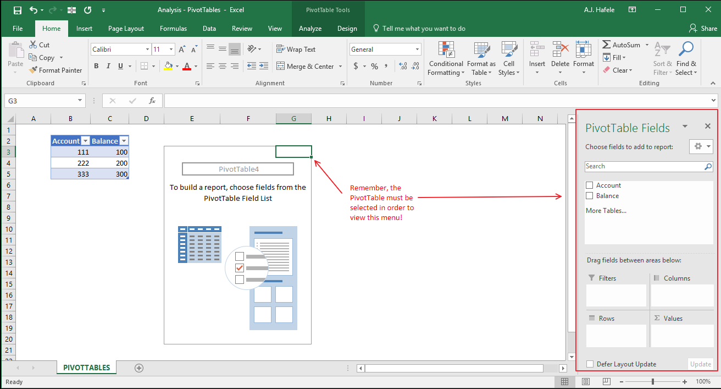Expand the formula bar

[x=713, y=101]
